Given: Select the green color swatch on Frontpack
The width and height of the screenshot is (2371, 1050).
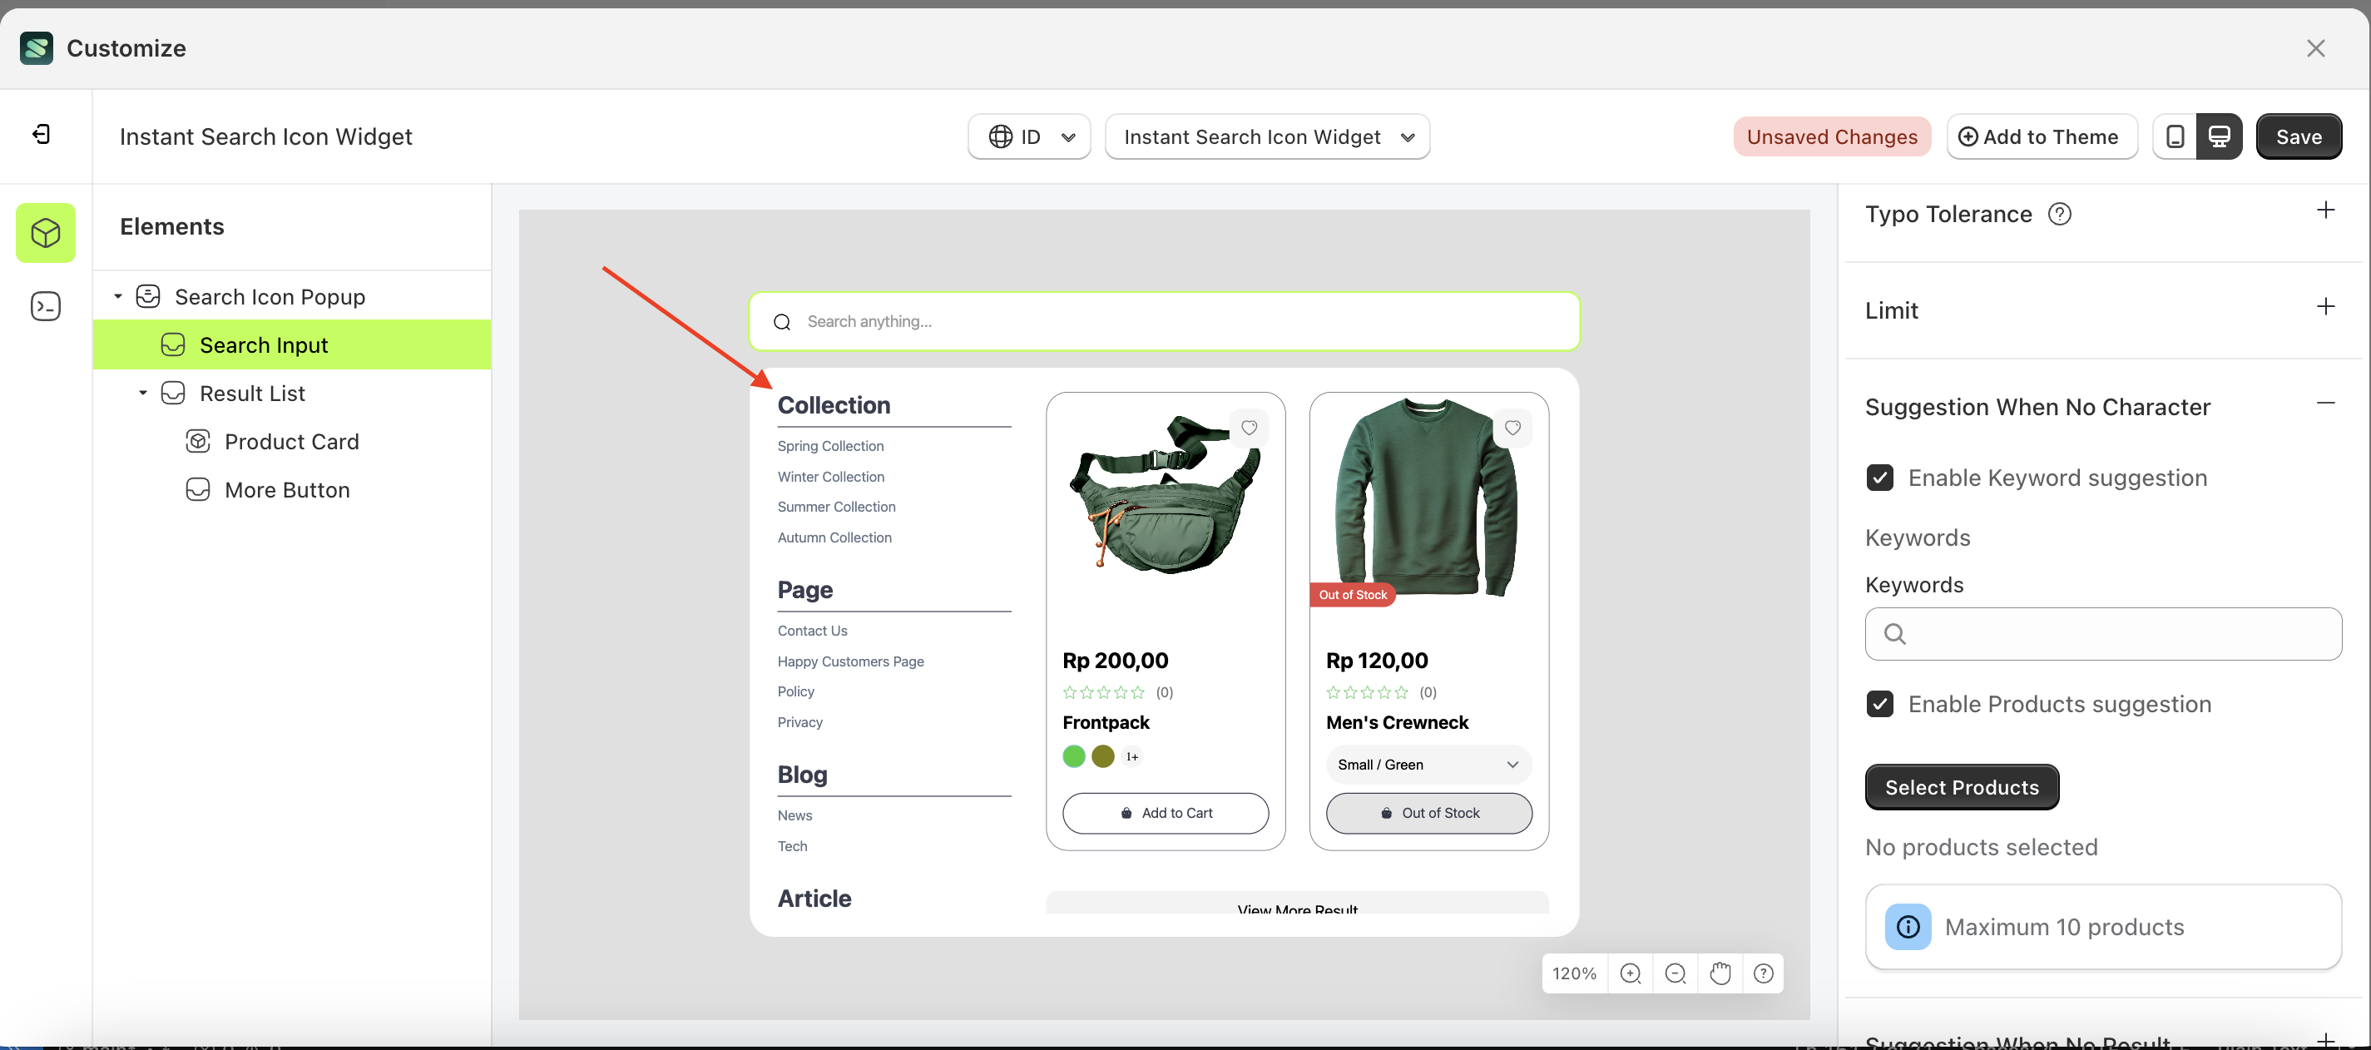Looking at the screenshot, I should [x=1073, y=756].
